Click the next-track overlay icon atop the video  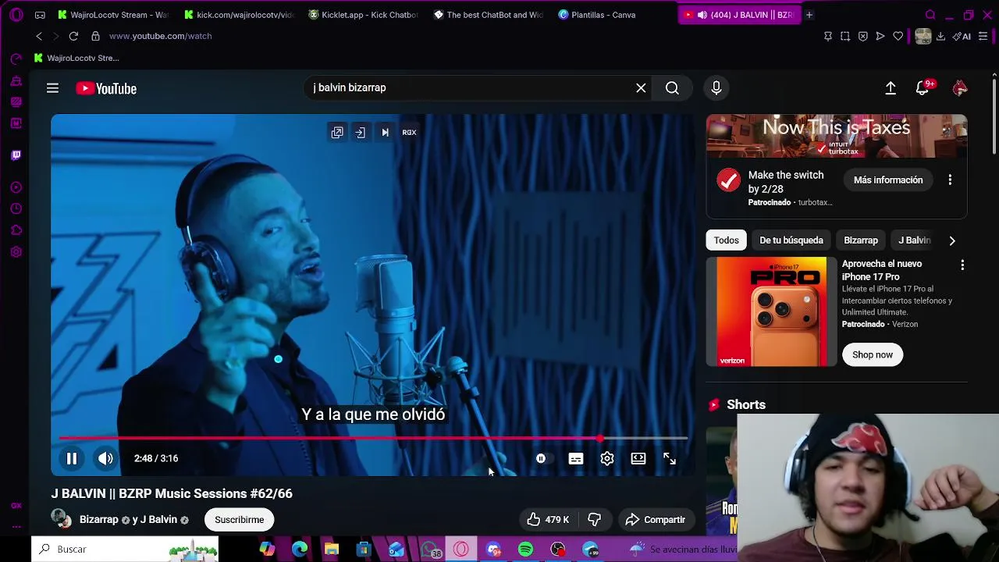point(385,133)
